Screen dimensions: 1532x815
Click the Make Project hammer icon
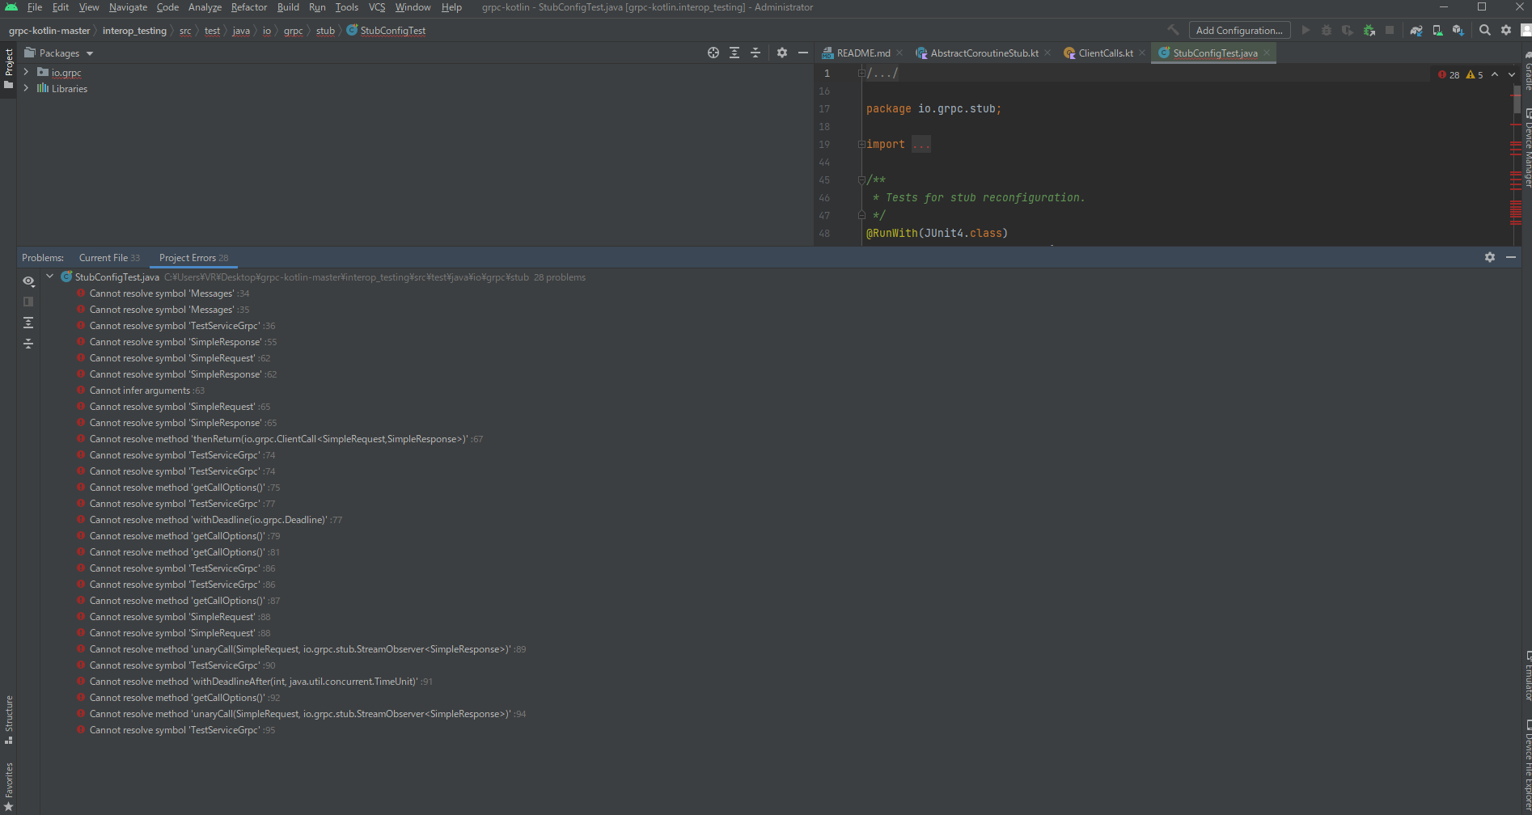click(1173, 30)
